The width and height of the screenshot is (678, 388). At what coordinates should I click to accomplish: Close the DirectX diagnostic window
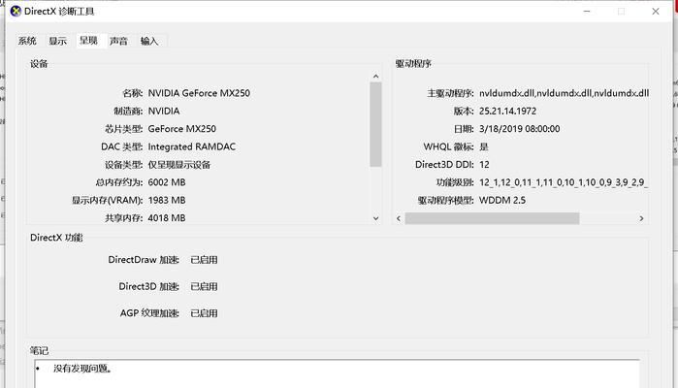pyautogui.click(x=656, y=12)
